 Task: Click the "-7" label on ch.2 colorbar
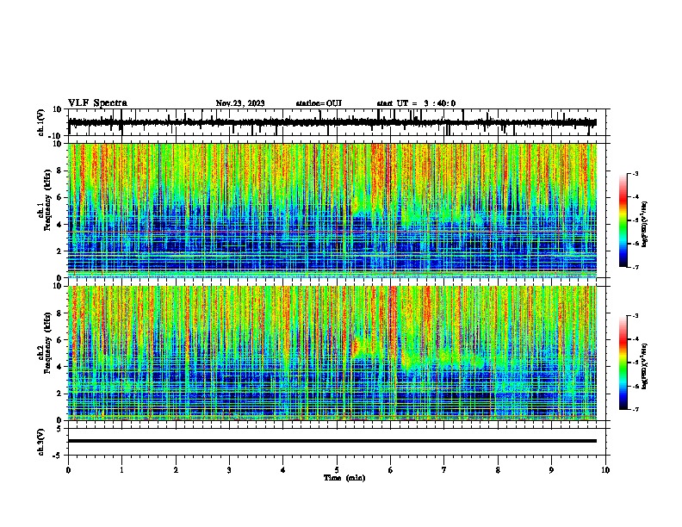tap(635, 409)
